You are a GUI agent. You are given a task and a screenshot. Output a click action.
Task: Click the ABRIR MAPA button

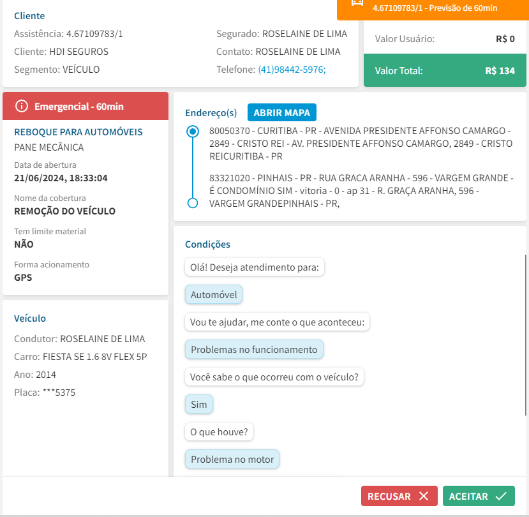click(x=281, y=112)
